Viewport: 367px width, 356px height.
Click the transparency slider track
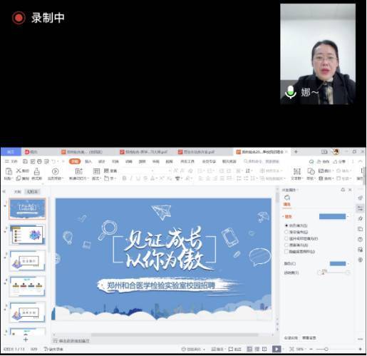[335, 273]
